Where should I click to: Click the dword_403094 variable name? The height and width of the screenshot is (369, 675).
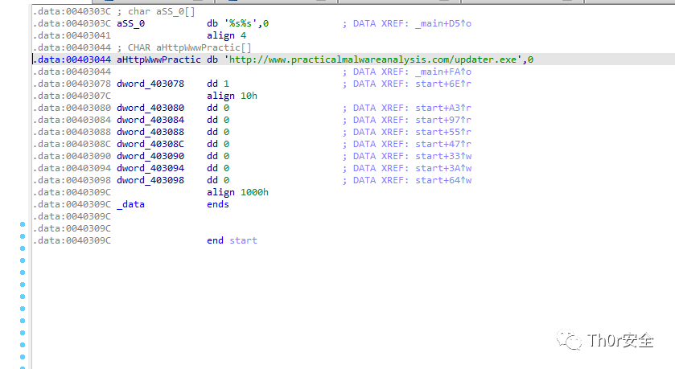click(150, 168)
